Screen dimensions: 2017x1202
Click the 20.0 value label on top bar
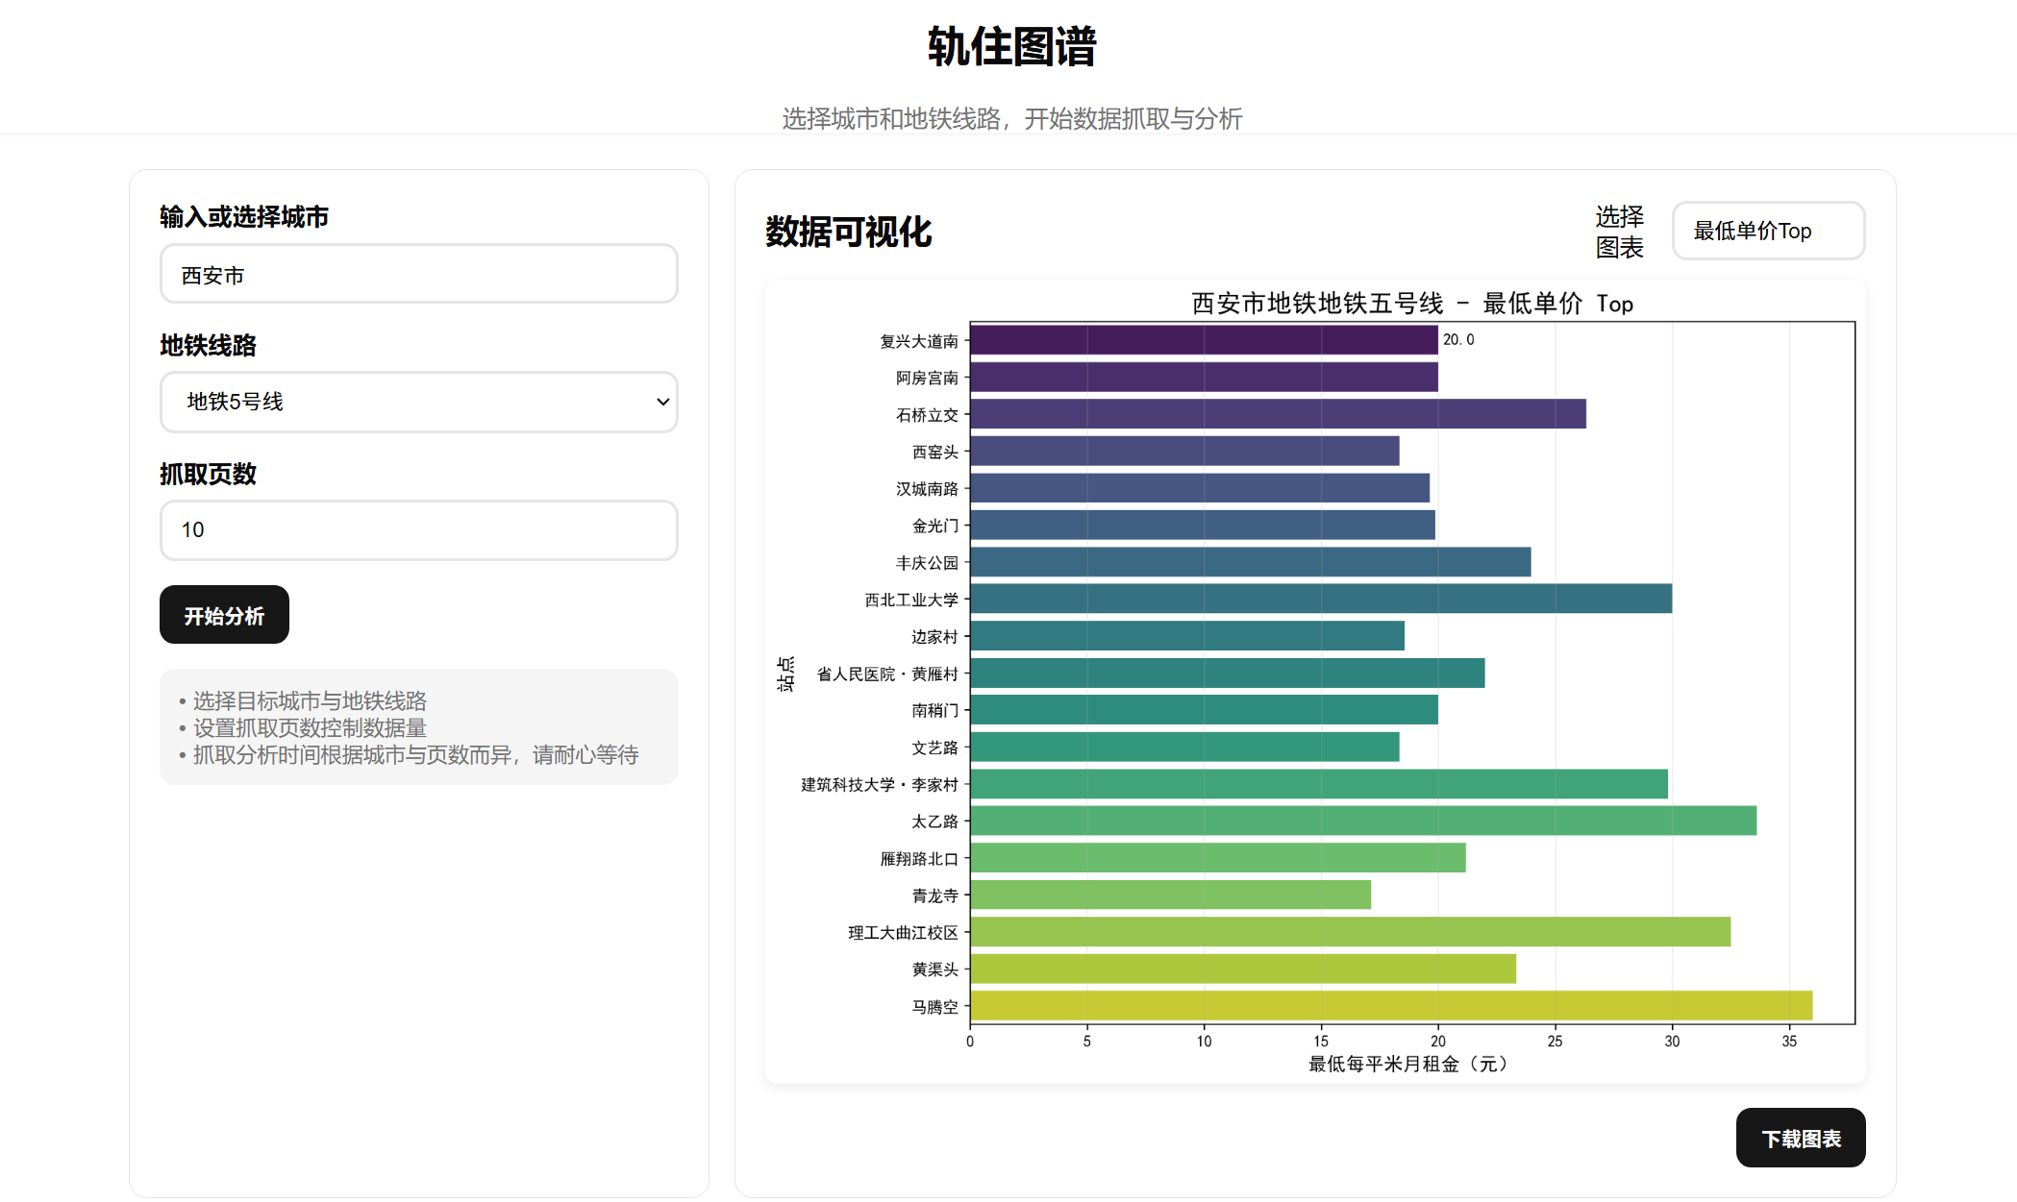tap(1458, 340)
